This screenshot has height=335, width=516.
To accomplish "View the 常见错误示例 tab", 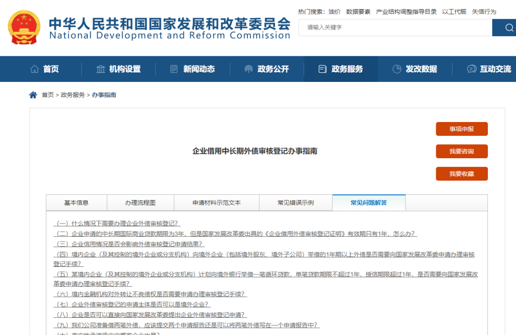I will pos(296,203).
